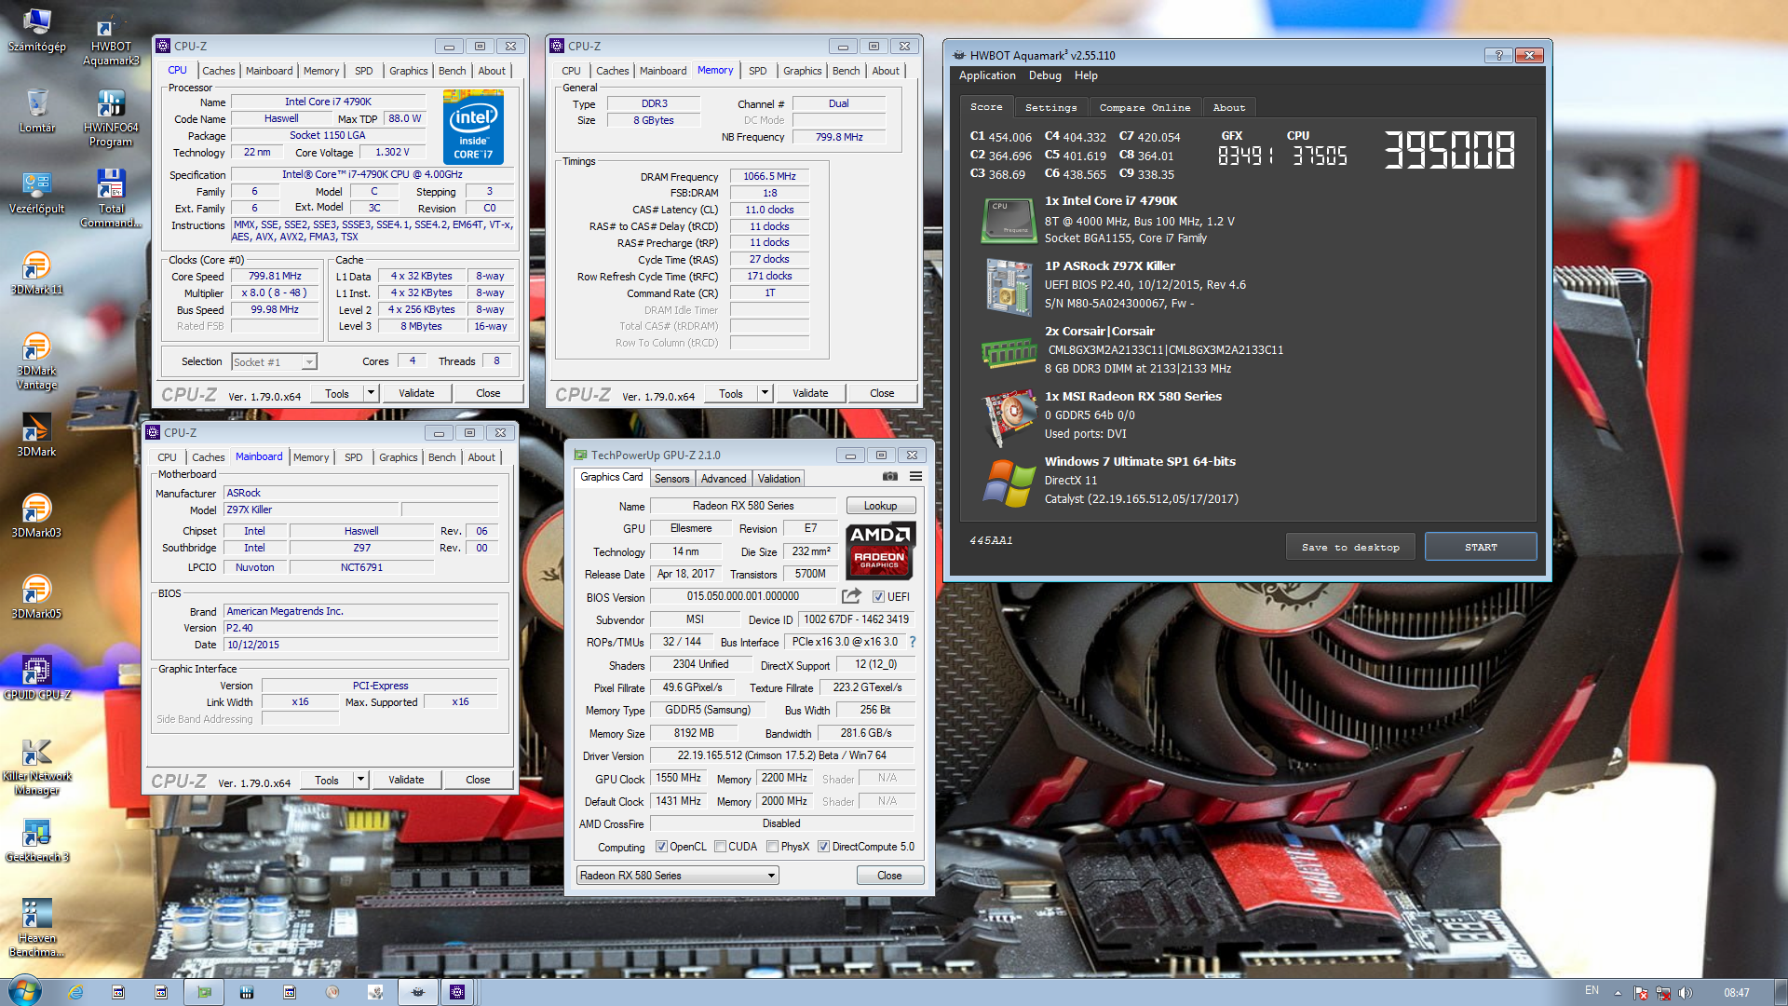Toggle the PhysX checkbox
The height and width of the screenshot is (1006, 1788).
tap(773, 847)
